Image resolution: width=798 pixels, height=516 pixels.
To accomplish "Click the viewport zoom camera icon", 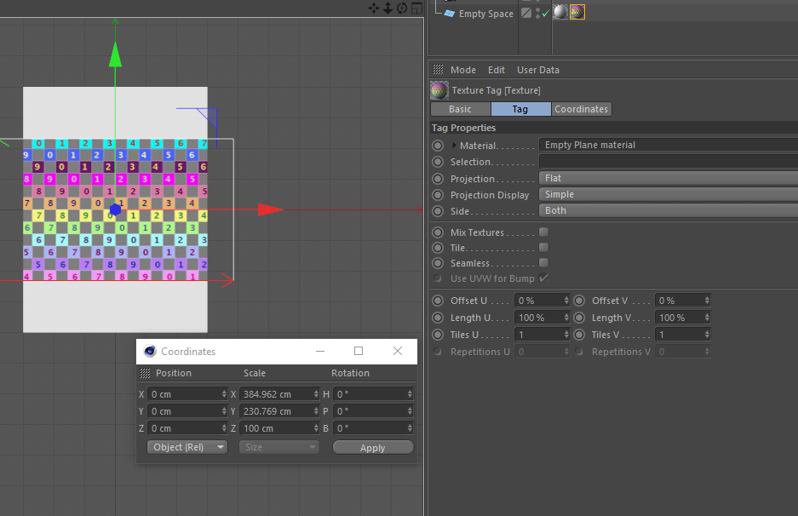I will tap(388, 8).
